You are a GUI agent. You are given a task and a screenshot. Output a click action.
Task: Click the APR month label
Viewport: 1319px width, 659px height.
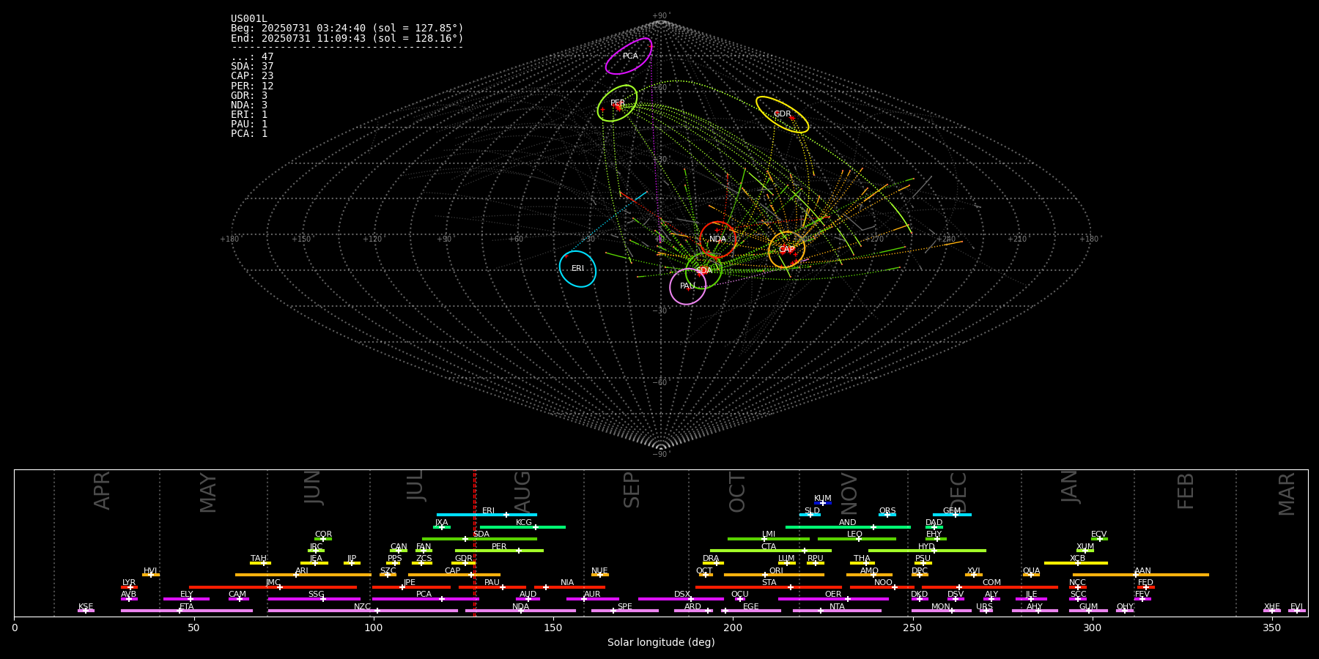tap(102, 491)
